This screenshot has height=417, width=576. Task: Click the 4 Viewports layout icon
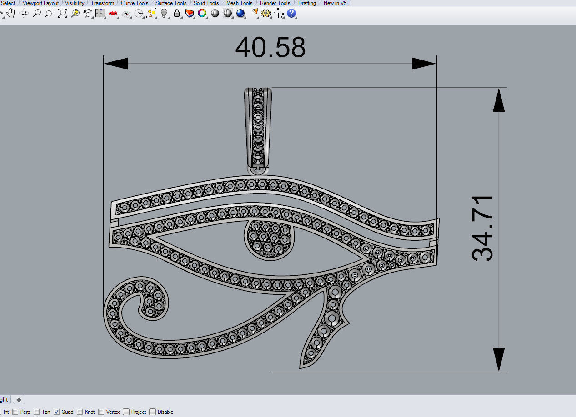point(100,14)
